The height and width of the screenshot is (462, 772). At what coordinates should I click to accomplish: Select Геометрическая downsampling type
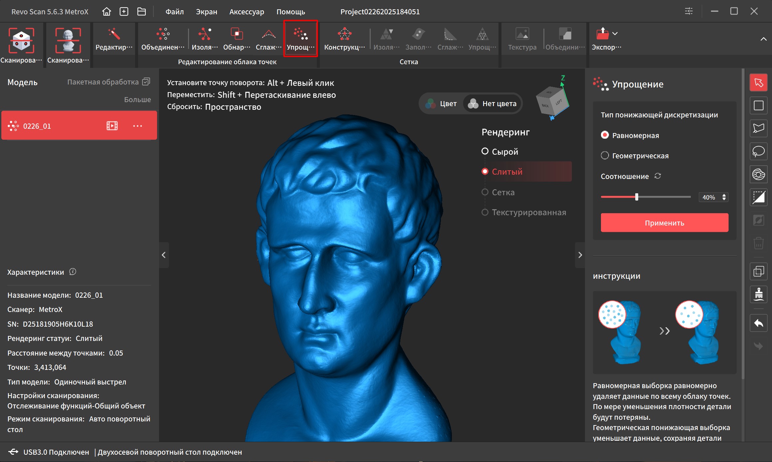tap(605, 155)
